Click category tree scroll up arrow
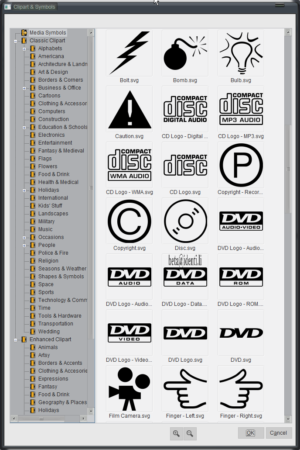 click(x=91, y=33)
